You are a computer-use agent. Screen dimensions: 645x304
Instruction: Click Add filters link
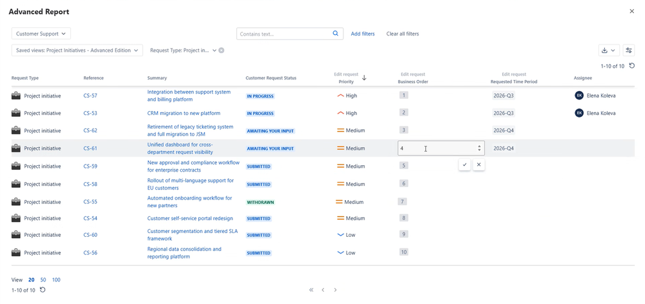click(x=363, y=34)
